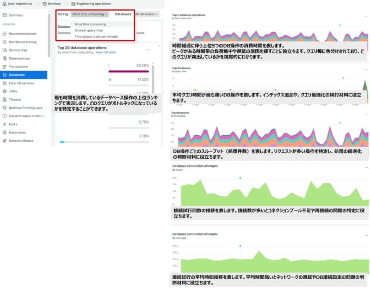Open the Summary icon in sidebar
The width and height of the screenshot is (370, 288).
tap(5, 15)
